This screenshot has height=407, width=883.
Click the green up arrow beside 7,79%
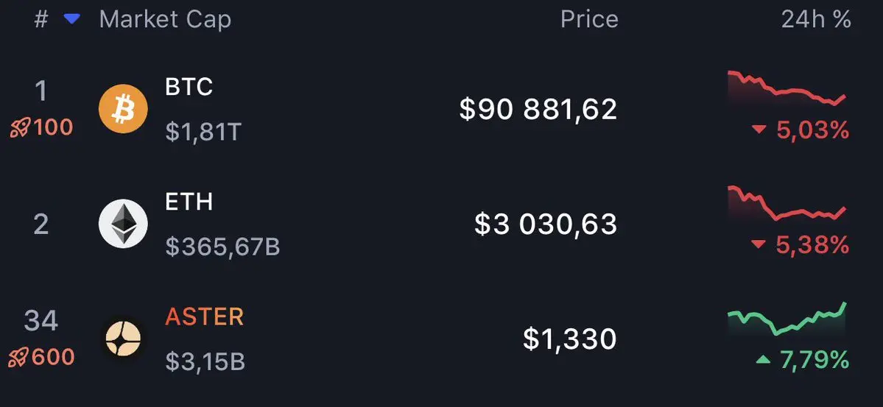(x=764, y=360)
